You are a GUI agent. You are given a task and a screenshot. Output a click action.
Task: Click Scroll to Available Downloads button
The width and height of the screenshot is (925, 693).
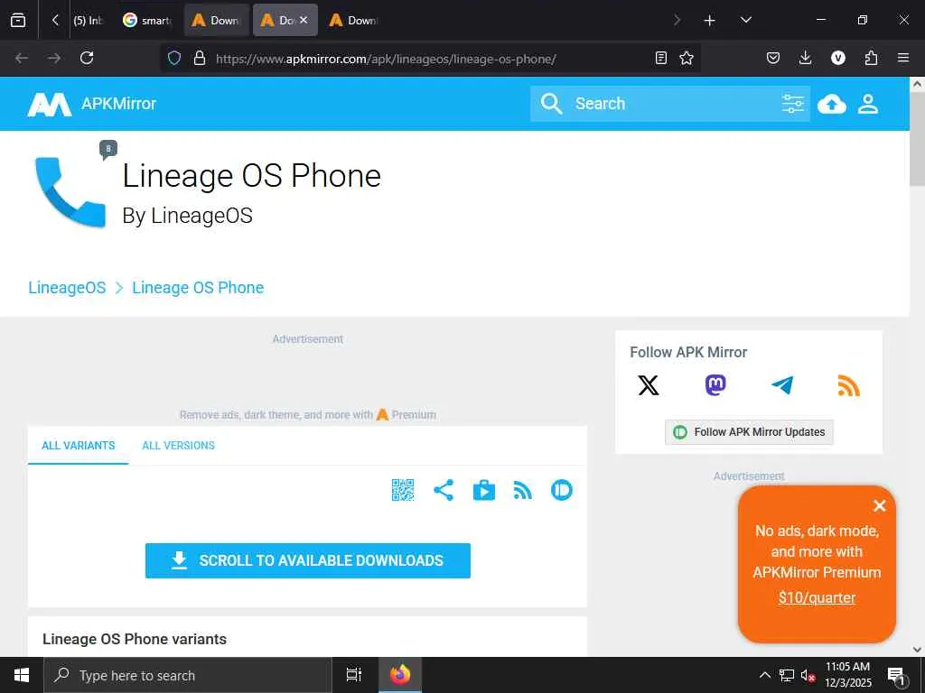click(x=308, y=560)
